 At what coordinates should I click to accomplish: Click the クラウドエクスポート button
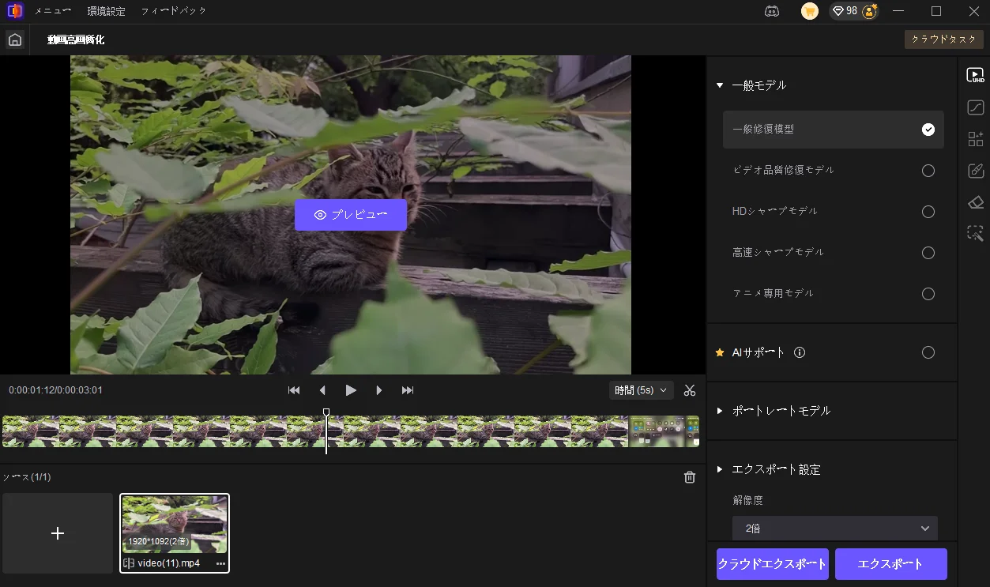(773, 564)
